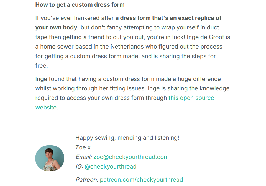The height and width of the screenshot is (186, 266).
Task: Click the bold "your own body" text
Action: (56, 27)
